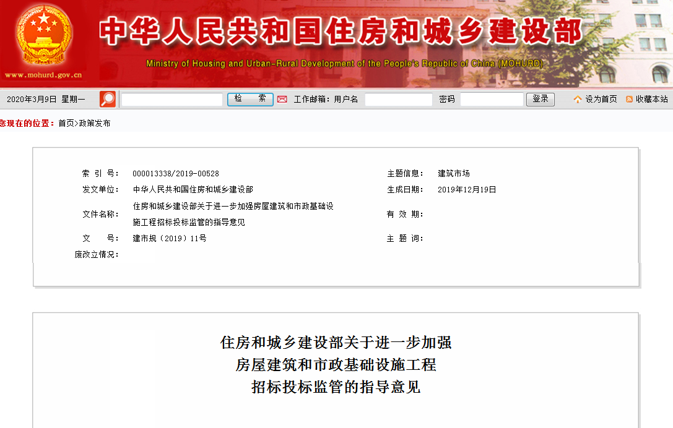673x428 pixels.
Task: Go to 首页 in the breadcrumb
Action: click(x=66, y=124)
